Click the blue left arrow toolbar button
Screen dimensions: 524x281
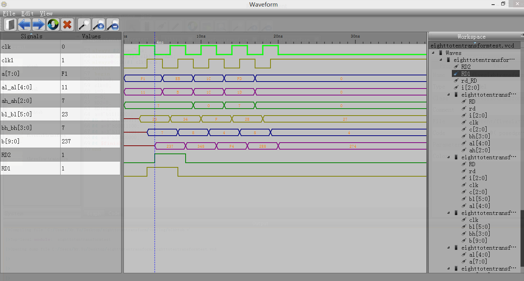point(25,25)
